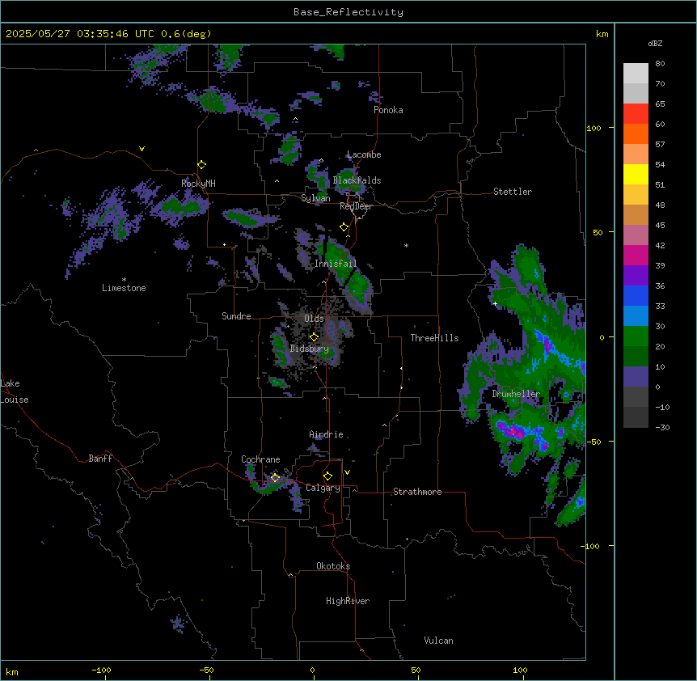Select the purple 36-39 dBZ legend swatch
The image size is (697, 681).
(x=636, y=276)
